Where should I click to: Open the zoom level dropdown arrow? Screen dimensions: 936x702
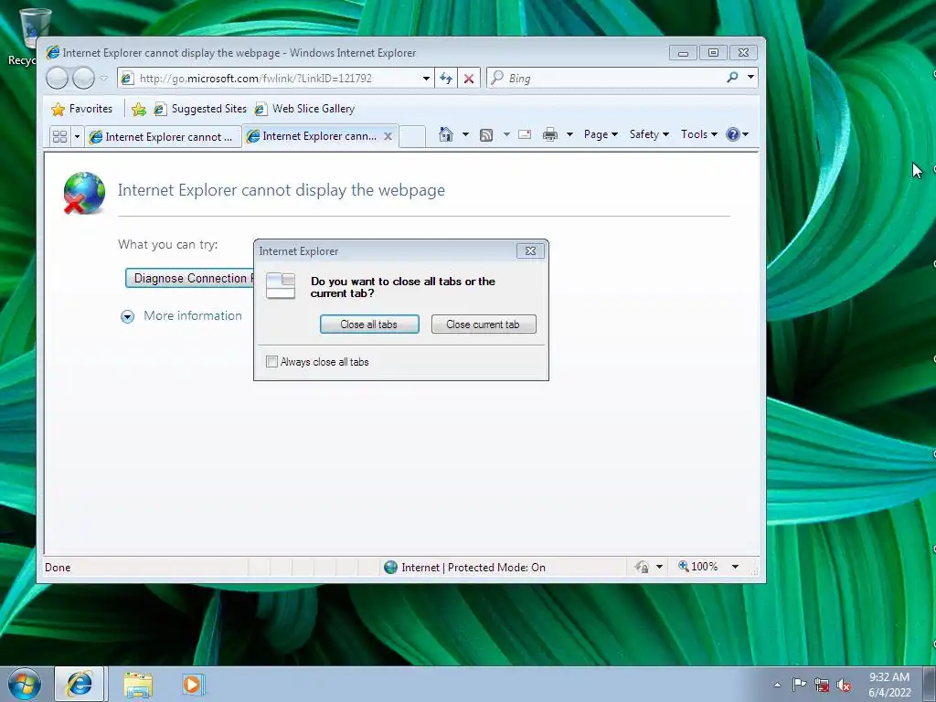pyautogui.click(x=736, y=567)
